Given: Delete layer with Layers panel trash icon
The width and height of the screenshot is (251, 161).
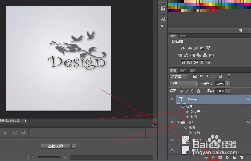Looking at the screenshot, I should [248, 158].
